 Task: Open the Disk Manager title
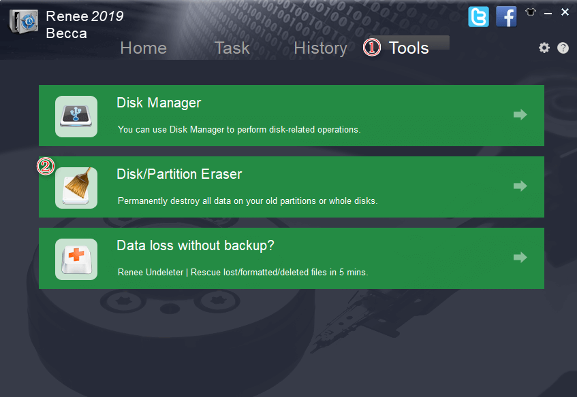(x=159, y=103)
